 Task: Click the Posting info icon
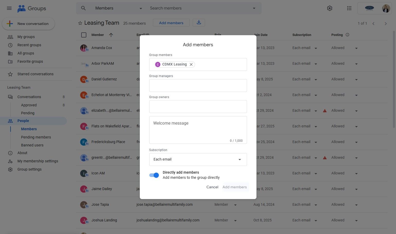coord(347,35)
